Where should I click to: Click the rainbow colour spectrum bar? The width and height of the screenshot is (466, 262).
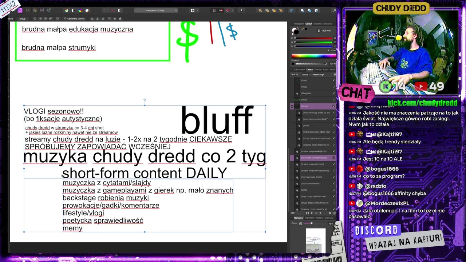[314, 56]
